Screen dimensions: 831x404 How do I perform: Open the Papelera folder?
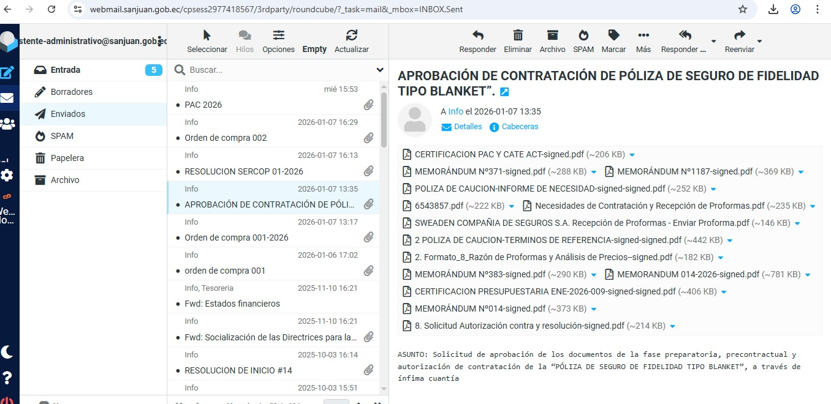point(67,158)
